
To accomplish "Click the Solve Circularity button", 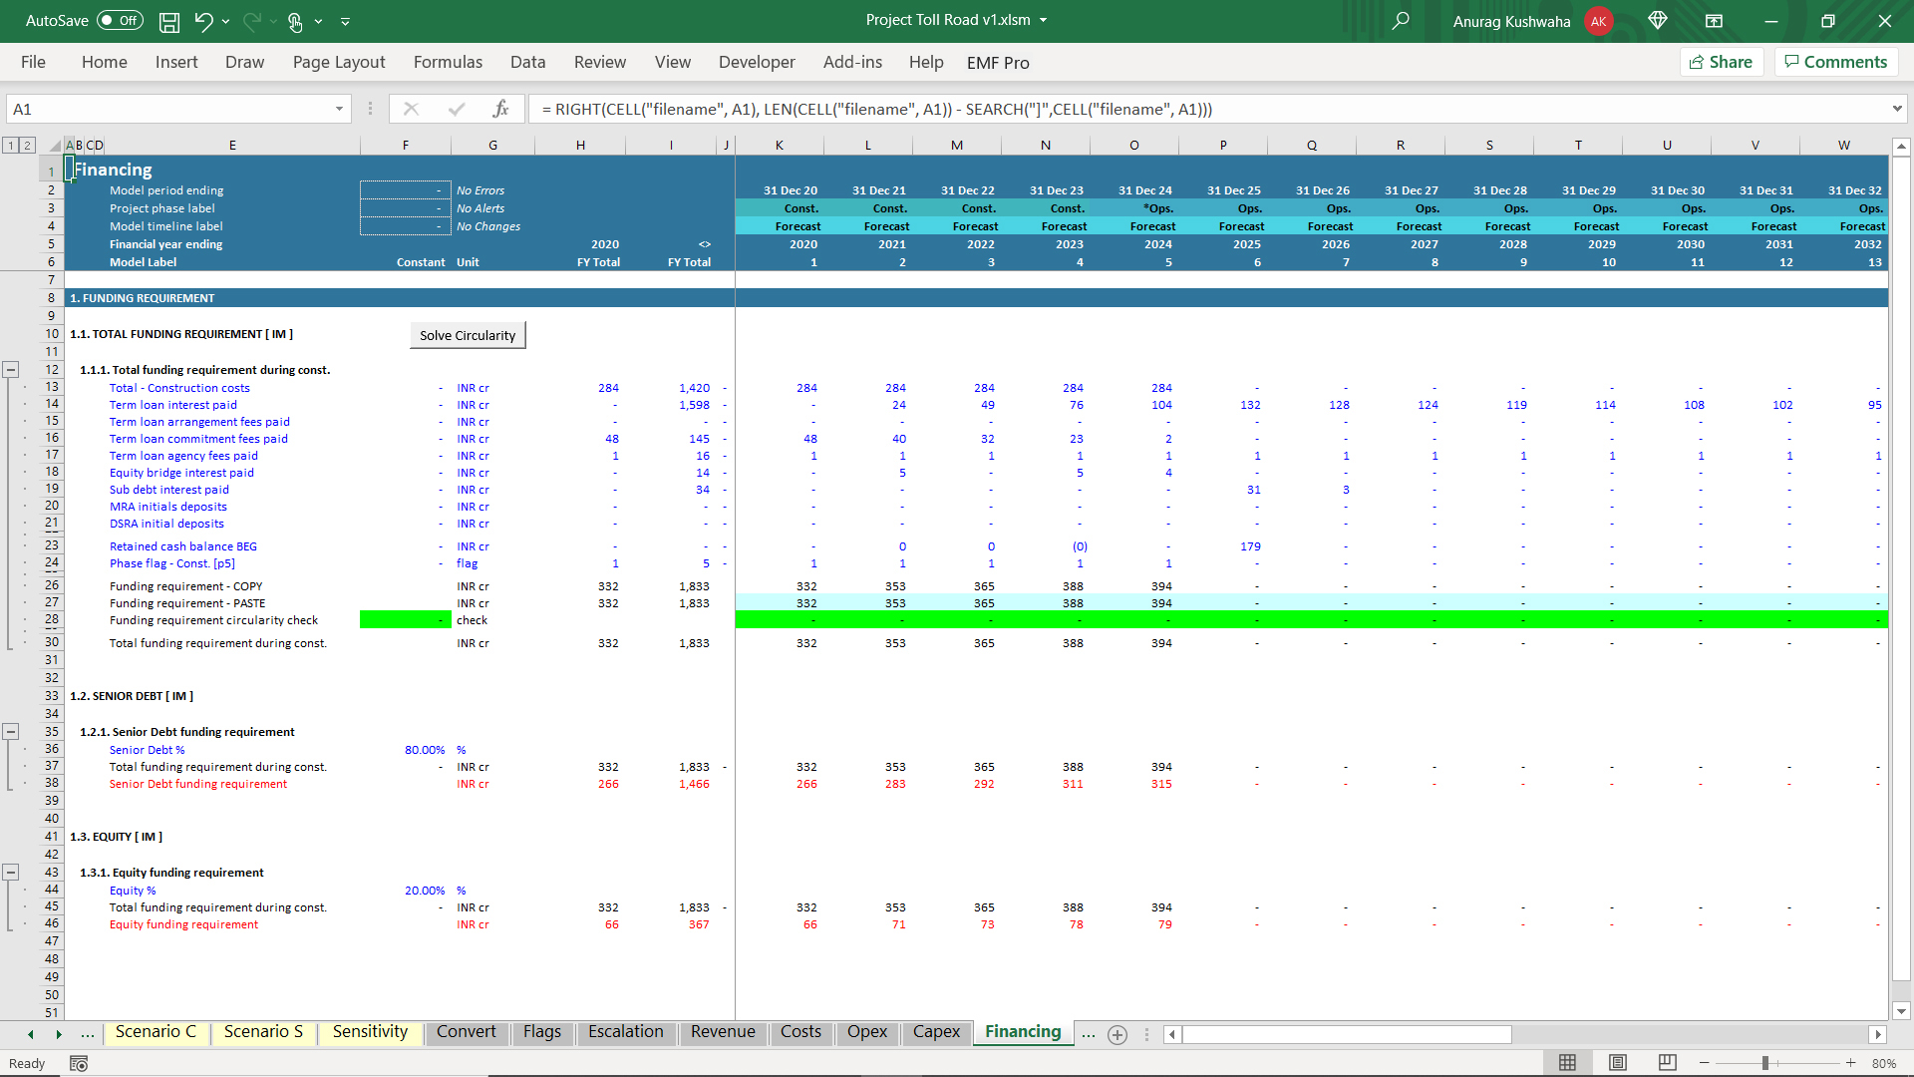I will (x=468, y=335).
